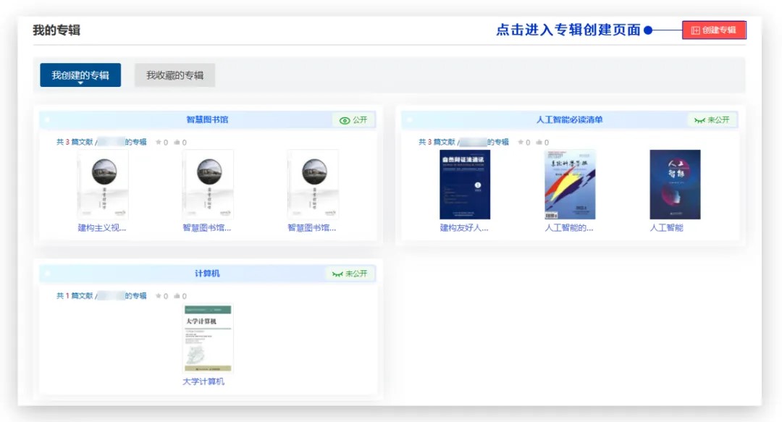Toggle 未公开 status on 人工智能必读清单 album
The width and height of the screenshot is (782, 422).
(x=712, y=120)
